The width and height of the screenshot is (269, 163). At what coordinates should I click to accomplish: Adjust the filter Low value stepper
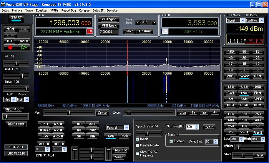pyautogui.click(x=241, y=139)
